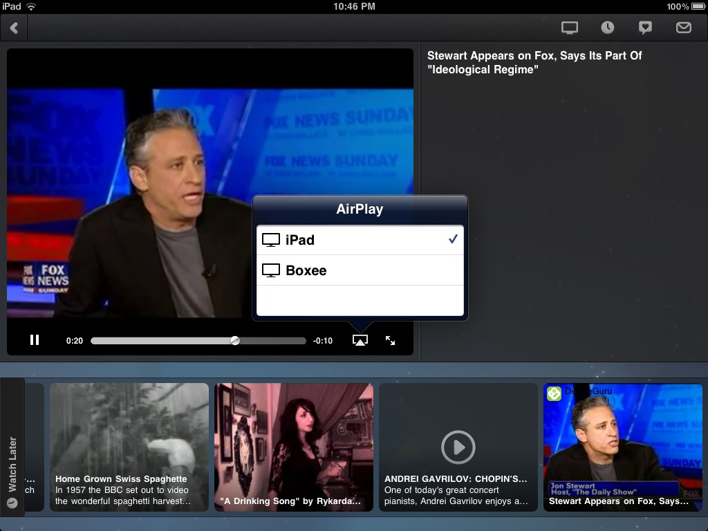Viewport: 708px width, 531px height.
Task: Tap the AirPlay icon in player controls
Action: [x=360, y=340]
